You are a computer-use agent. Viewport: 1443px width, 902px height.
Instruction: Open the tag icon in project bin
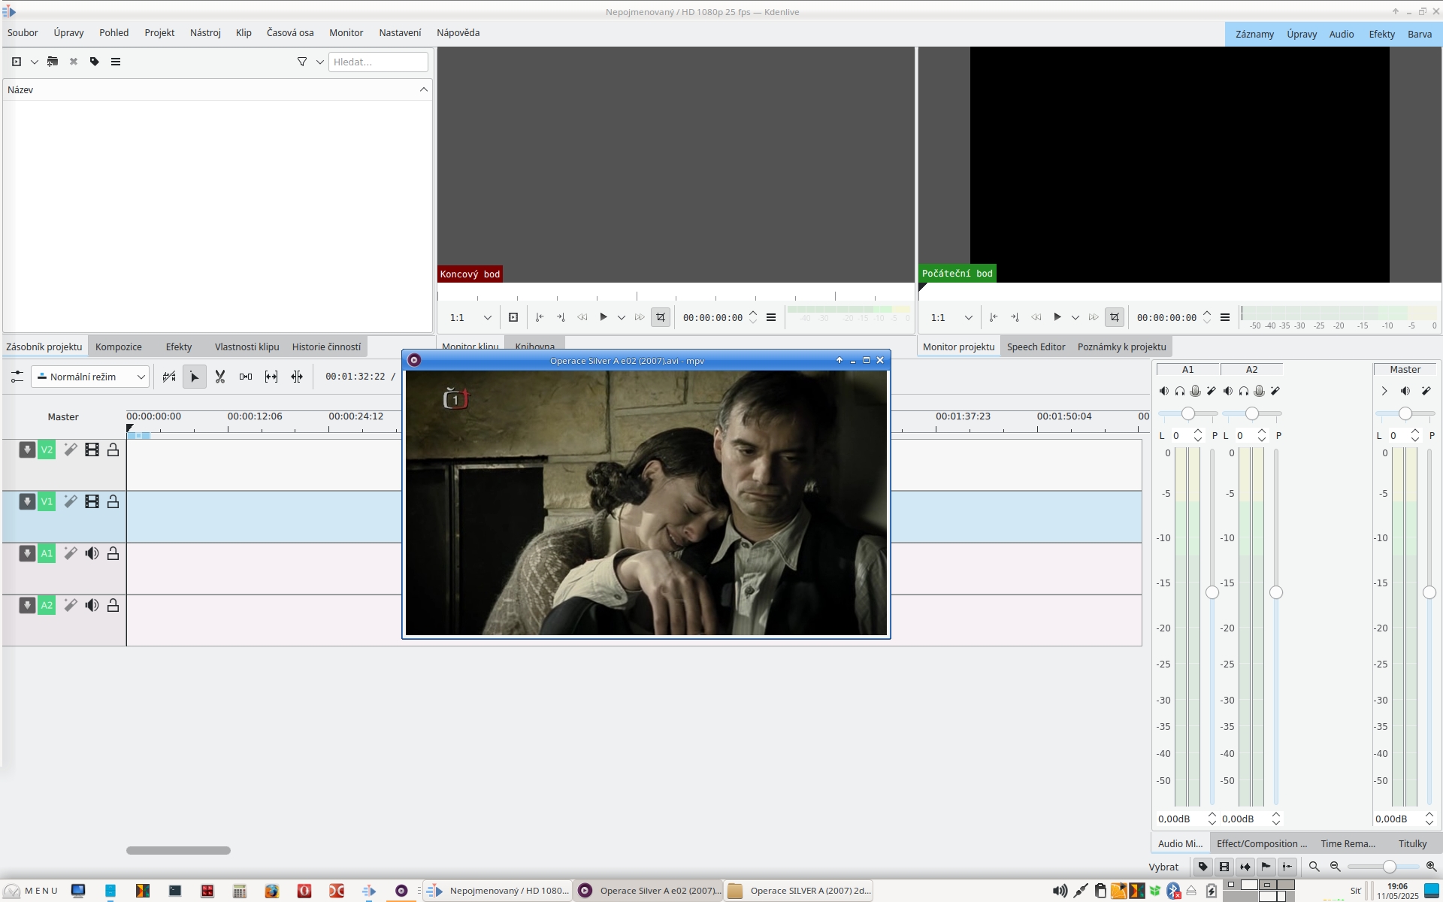click(95, 62)
